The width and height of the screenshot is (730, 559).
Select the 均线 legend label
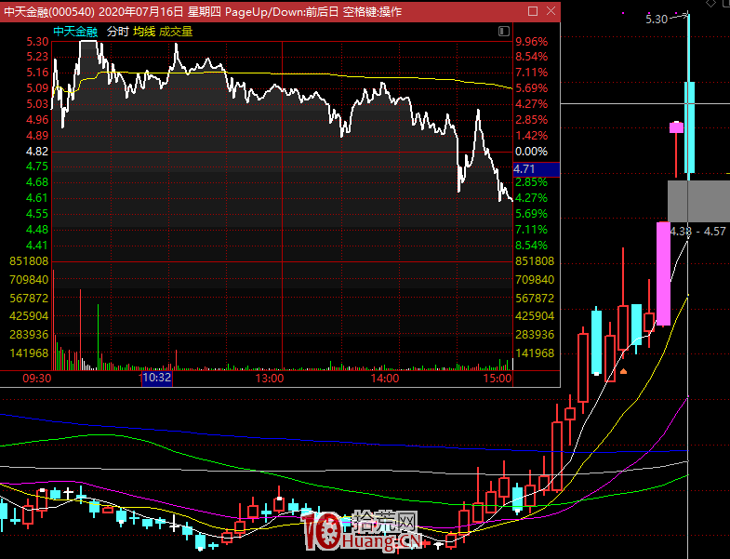143,31
